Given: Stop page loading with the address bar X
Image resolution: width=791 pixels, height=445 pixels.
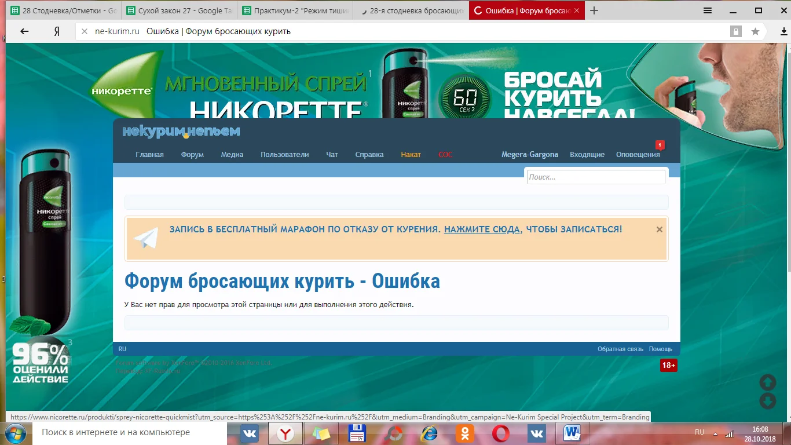Looking at the screenshot, I should coord(84,31).
